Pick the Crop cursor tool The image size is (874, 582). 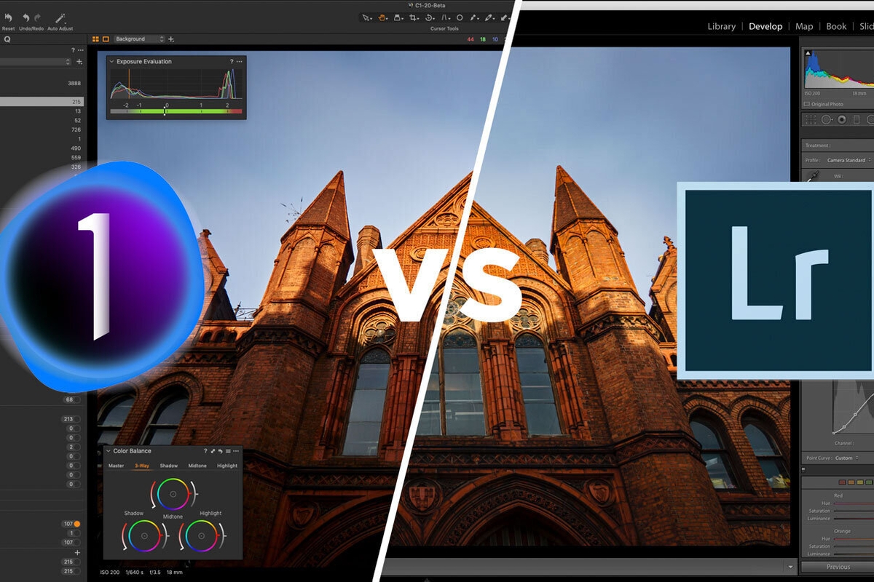[414, 17]
